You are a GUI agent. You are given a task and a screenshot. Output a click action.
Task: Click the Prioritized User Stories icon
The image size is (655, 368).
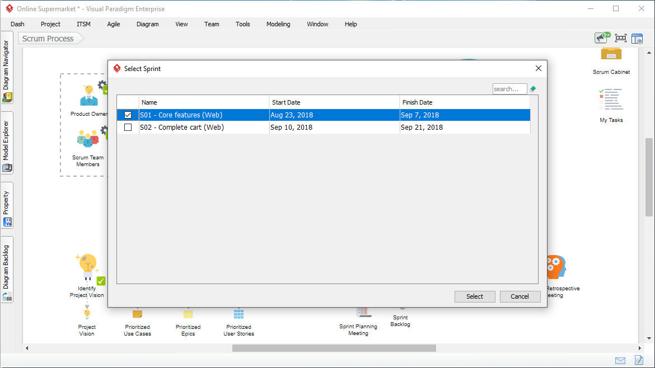tap(238, 314)
